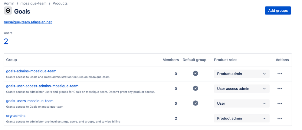Click member count 0 for goals-admins-mosaique-team
Image resolution: width=302 pixels, height=130 pixels.
coord(176,74)
